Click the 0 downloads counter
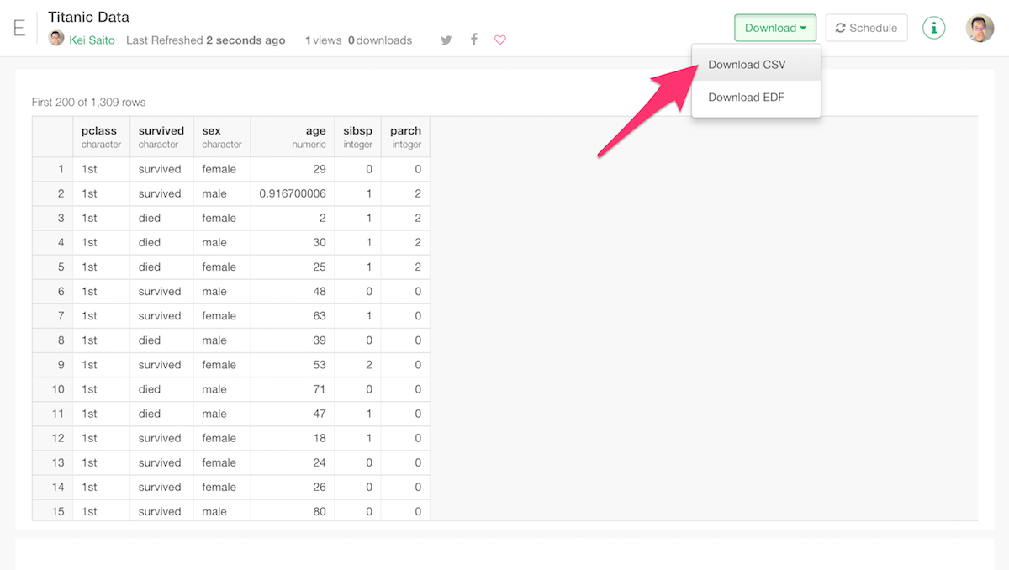The height and width of the screenshot is (570, 1009). point(379,40)
